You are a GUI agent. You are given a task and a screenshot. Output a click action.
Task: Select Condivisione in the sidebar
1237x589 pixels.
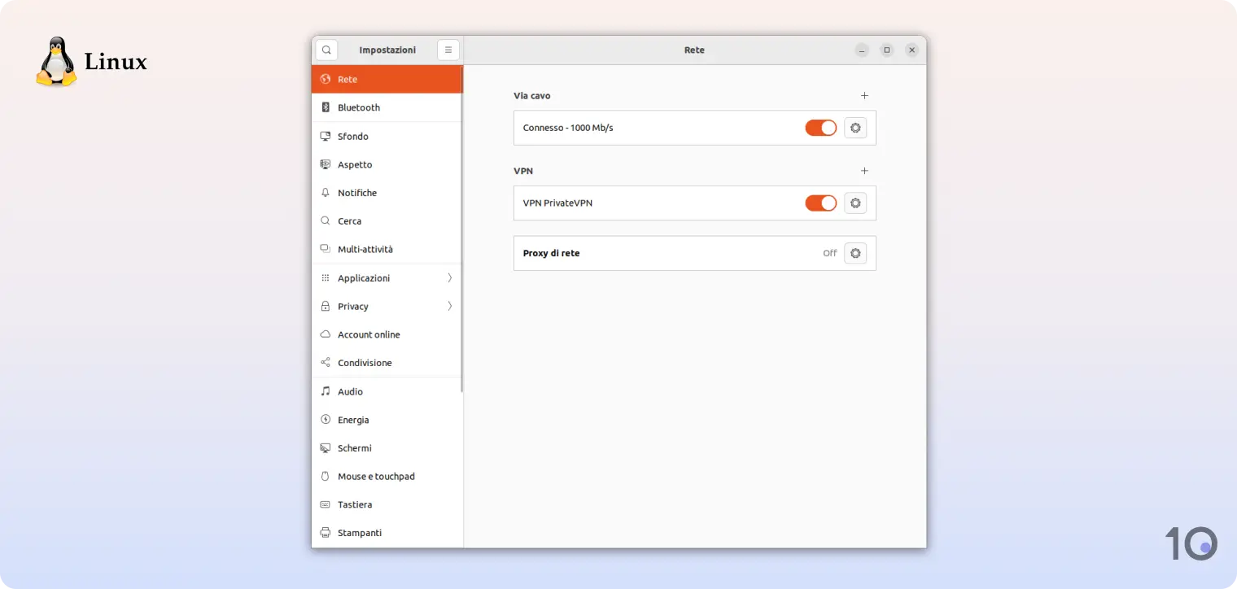[387, 363]
